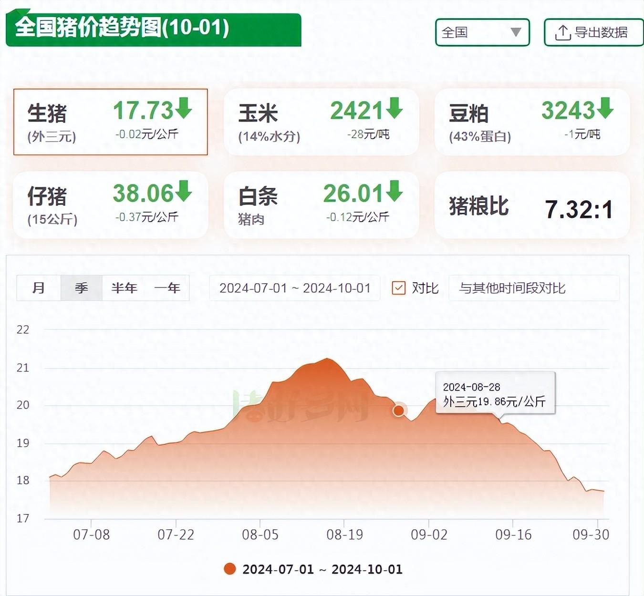Click the 全国猪价趋势图(10-01) title banner

[x=154, y=29]
